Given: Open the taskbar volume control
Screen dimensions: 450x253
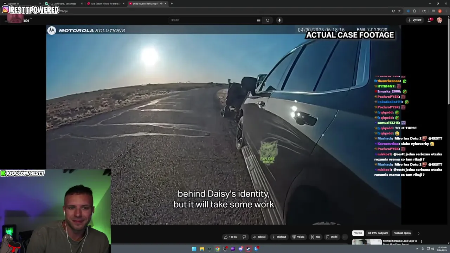Looking at the screenshot, I should (x=432, y=249).
